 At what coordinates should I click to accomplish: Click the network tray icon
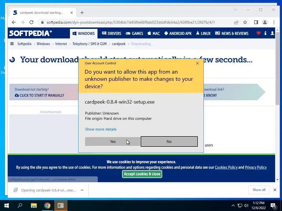240,206
